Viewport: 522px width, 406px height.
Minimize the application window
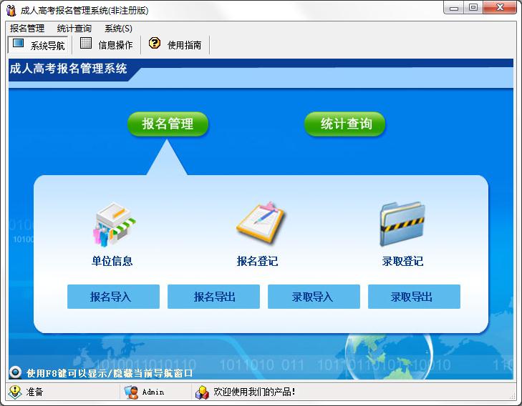(454, 8)
